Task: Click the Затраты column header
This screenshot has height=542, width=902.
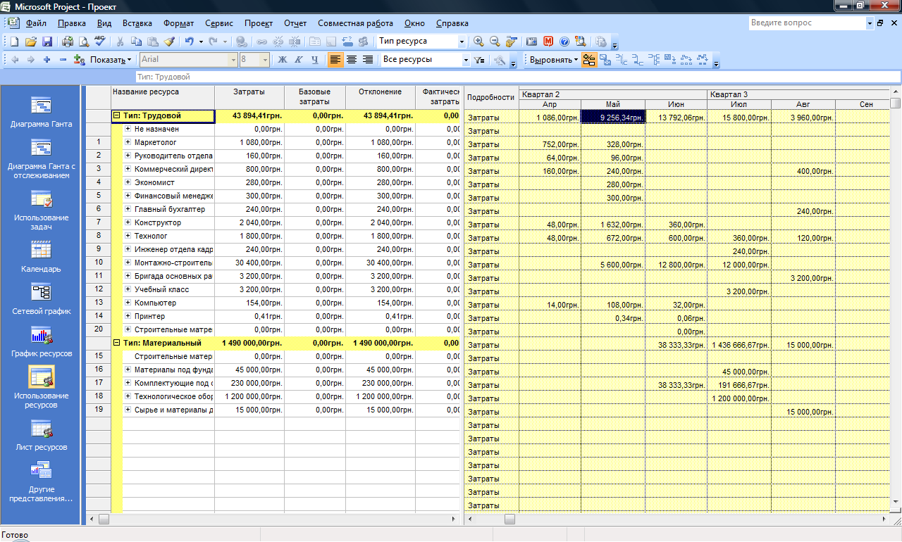Action: coord(249,97)
